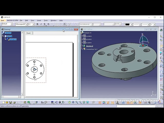Select yz plane in DISC part tree

(89, 39)
